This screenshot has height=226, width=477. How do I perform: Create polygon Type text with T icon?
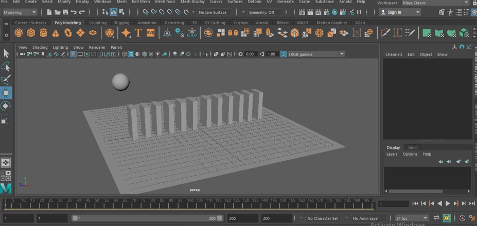pos(138,32)
